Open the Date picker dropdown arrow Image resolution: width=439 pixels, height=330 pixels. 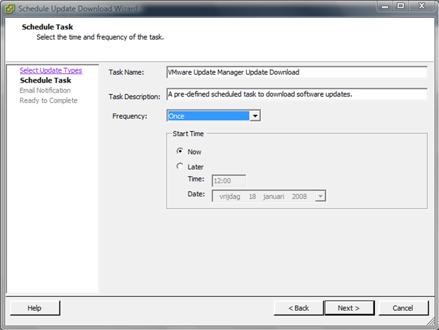(x=320, y=196)
